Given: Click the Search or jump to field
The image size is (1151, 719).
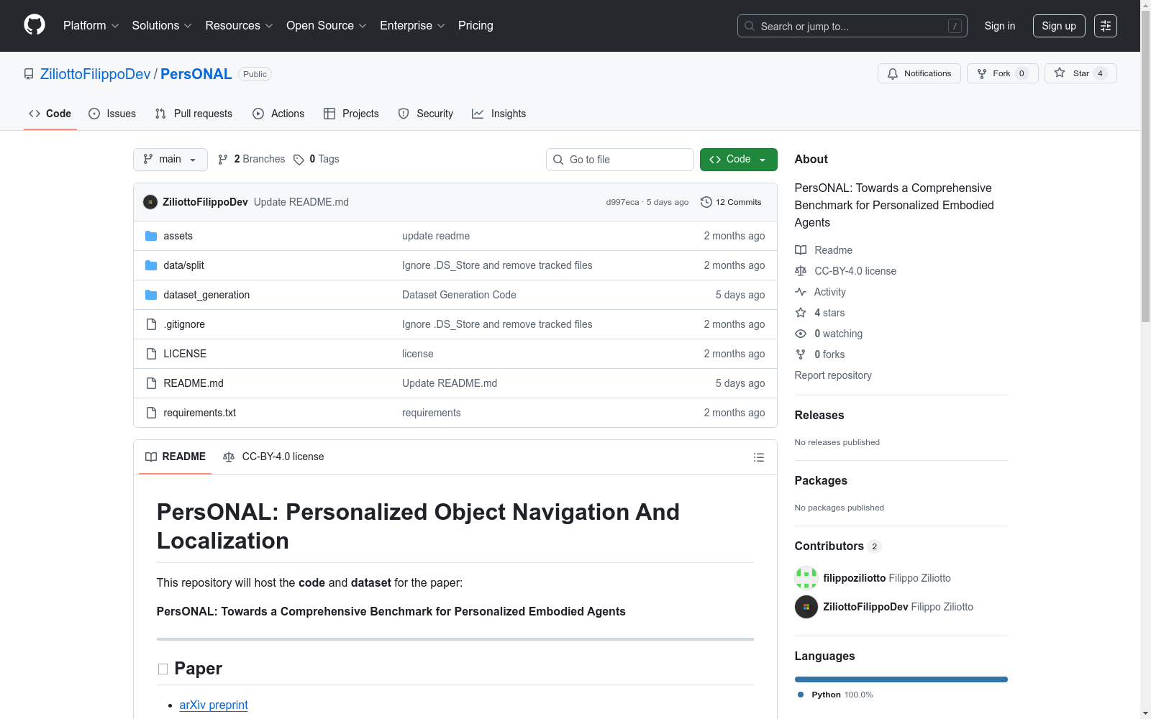Looking at the screenshot, I should [x=852, y=26].
